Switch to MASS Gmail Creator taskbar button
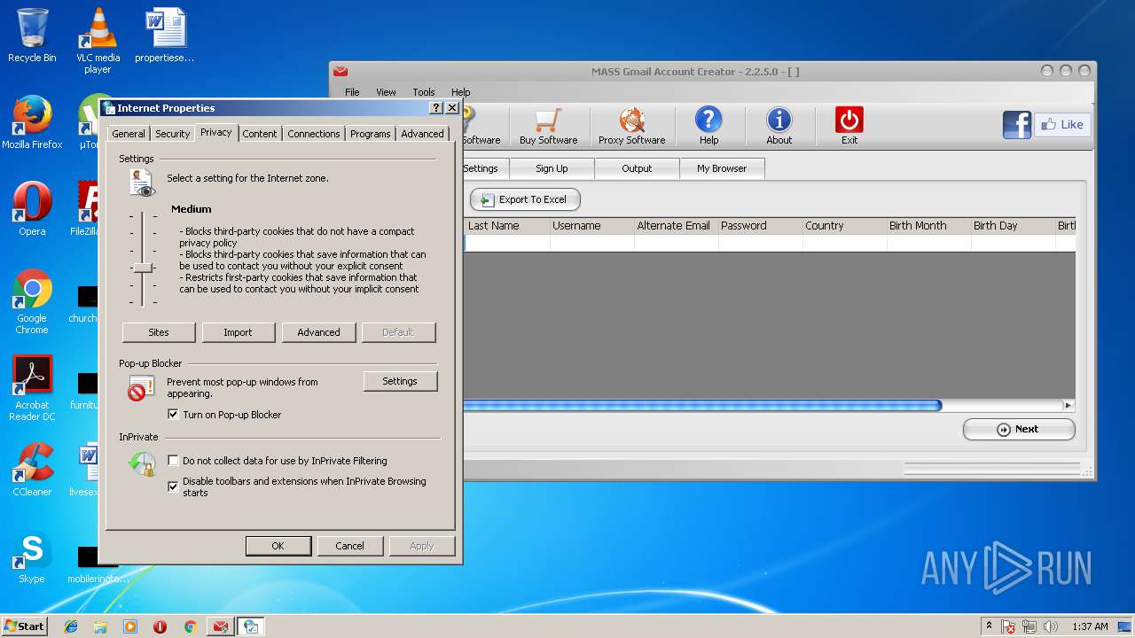The width and height of the screenshot is (1135, 638). (220, 626)
